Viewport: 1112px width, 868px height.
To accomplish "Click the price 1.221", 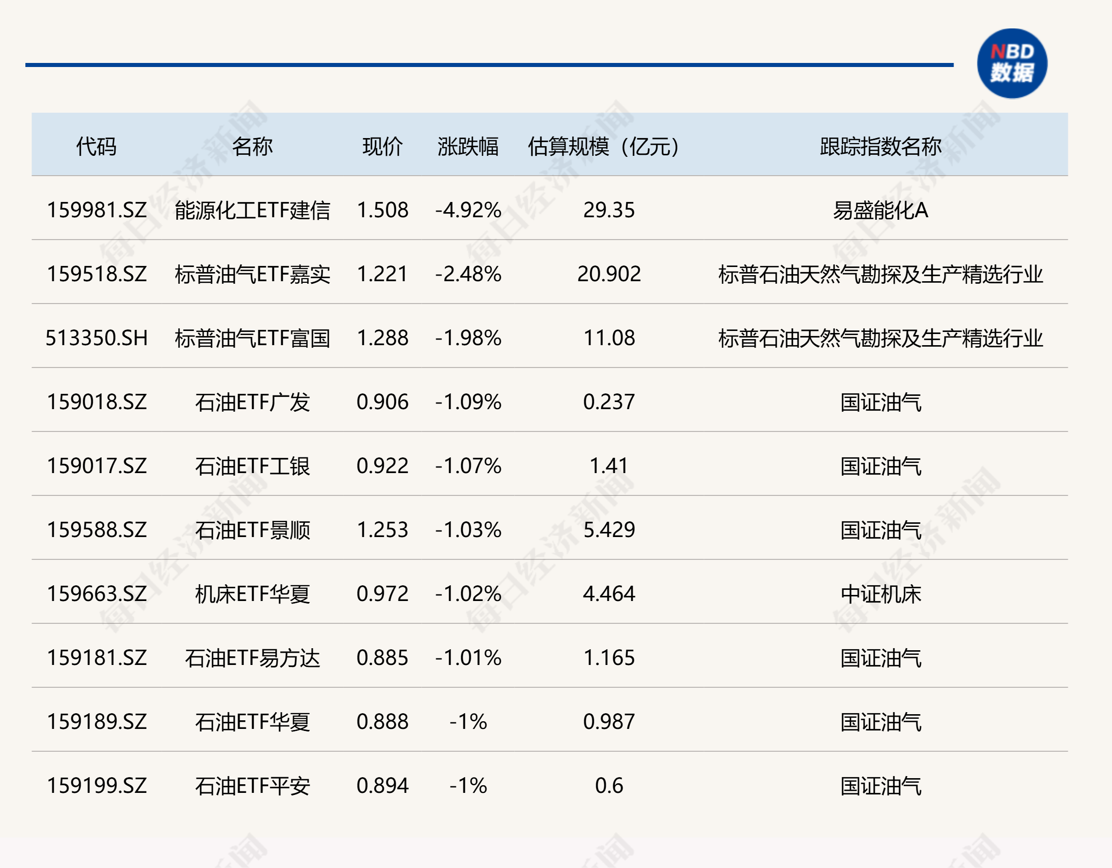I will pyautogui.click(x=382, y=275).
